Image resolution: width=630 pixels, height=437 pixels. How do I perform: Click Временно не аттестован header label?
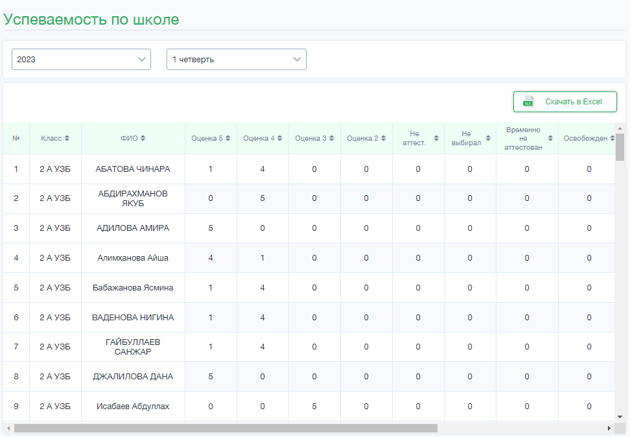point(523,139)
